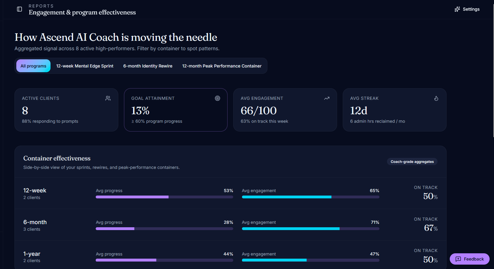Click the Settings sparkle icon
The image size is (494, 269).
(457, 9)
